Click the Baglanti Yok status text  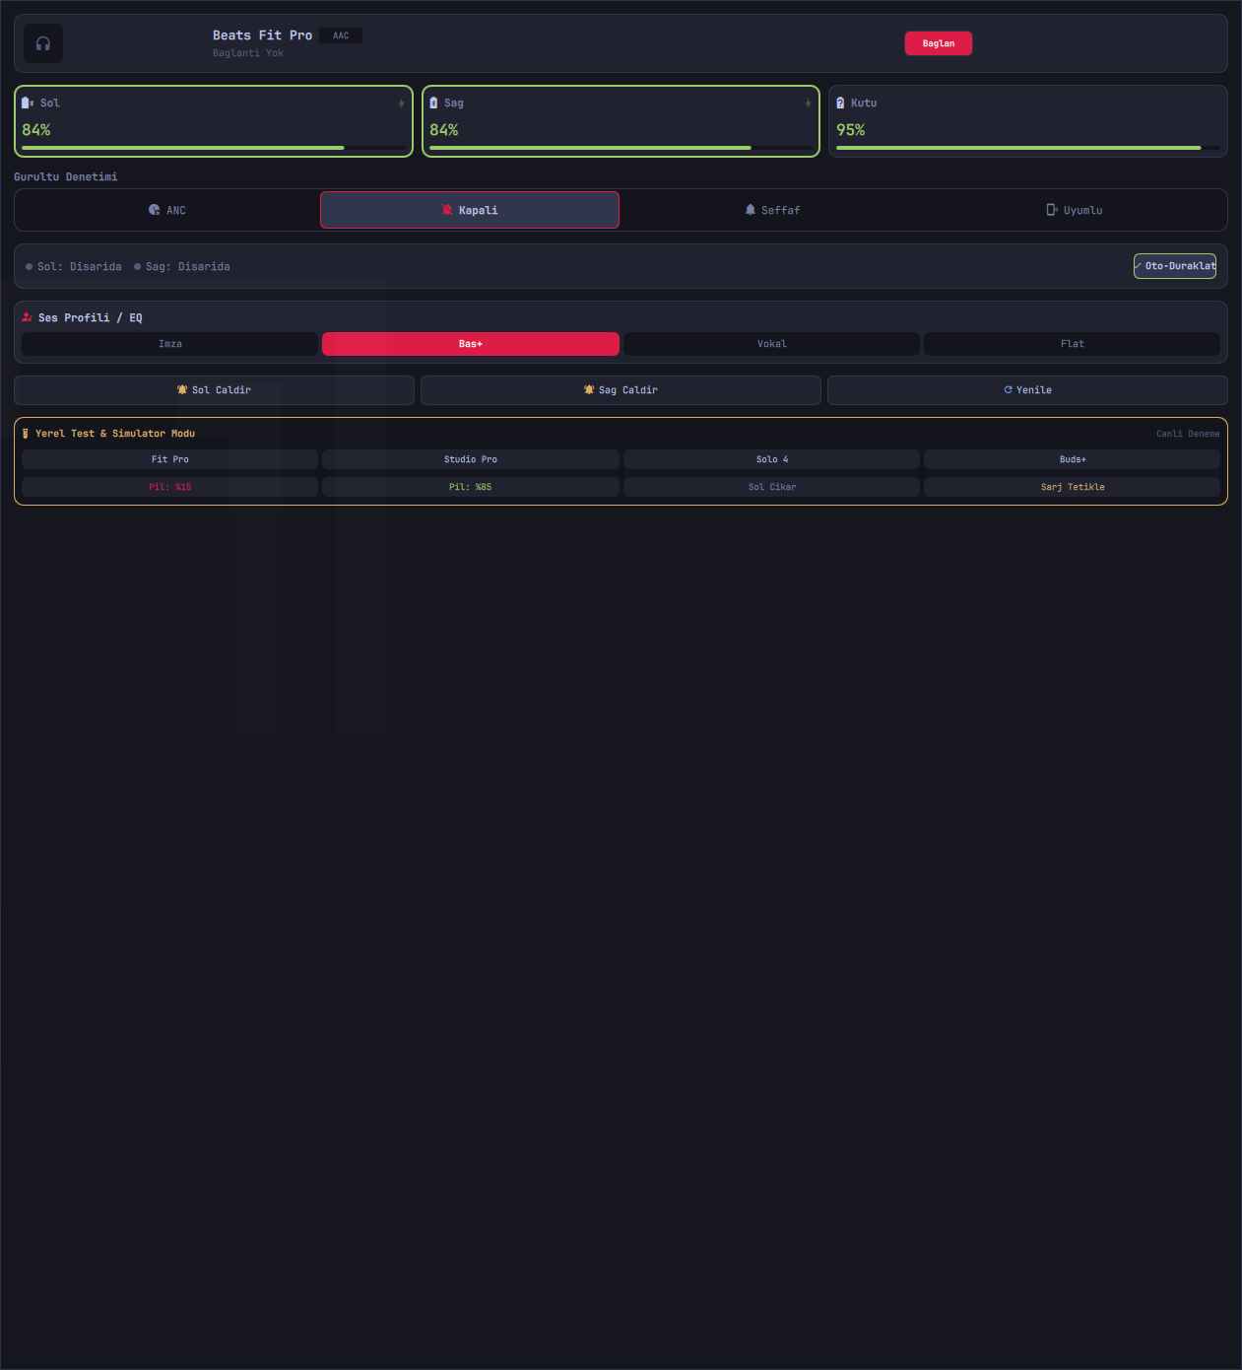[x=248, y=53]
